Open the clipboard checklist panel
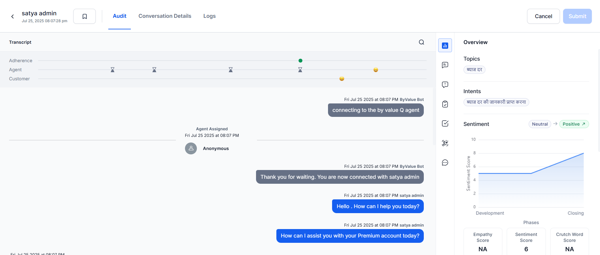 (445, 104)
